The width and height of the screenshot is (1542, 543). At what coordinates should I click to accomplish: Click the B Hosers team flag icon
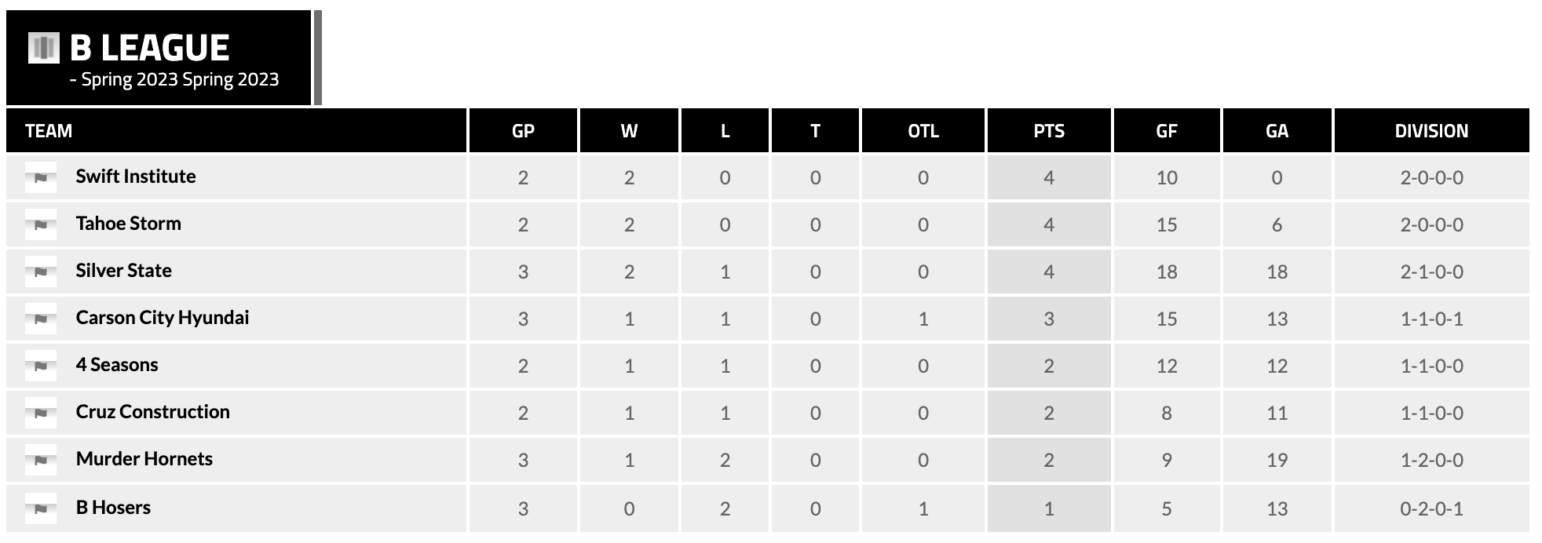[41, 508]
